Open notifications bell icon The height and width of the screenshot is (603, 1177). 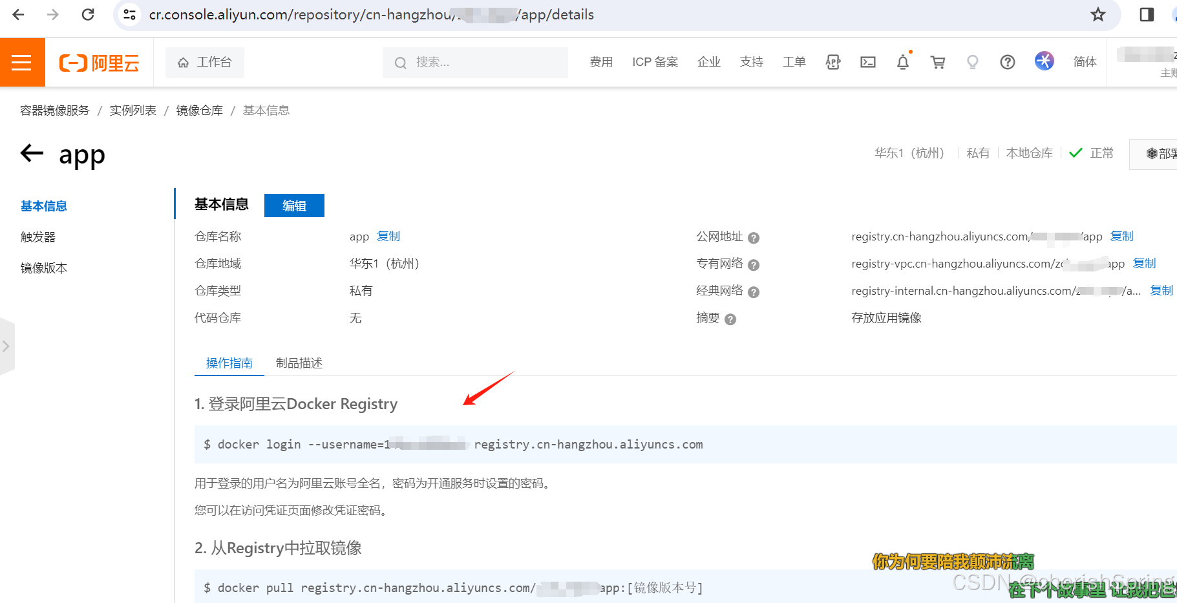click(903, 62)
